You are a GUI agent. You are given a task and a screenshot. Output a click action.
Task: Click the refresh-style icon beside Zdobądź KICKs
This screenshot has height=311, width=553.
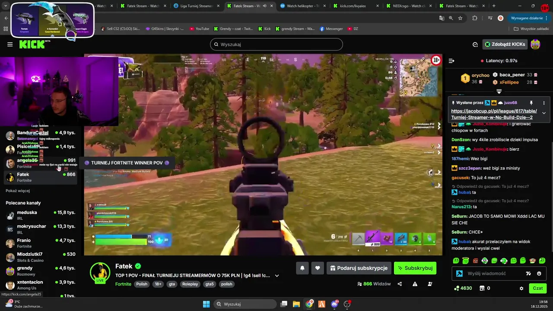[475, 44]
